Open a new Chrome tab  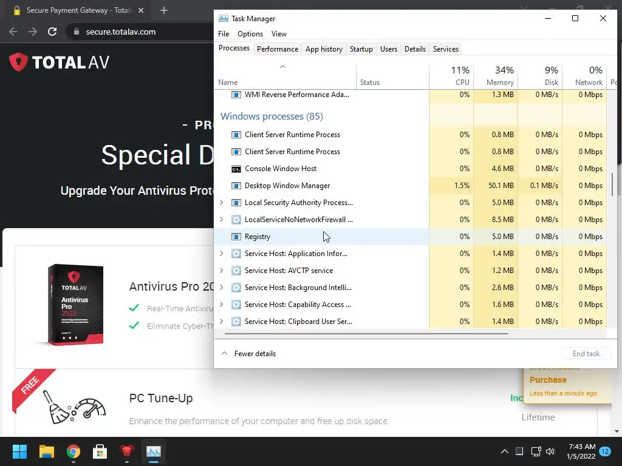click(x=164, y=10)
